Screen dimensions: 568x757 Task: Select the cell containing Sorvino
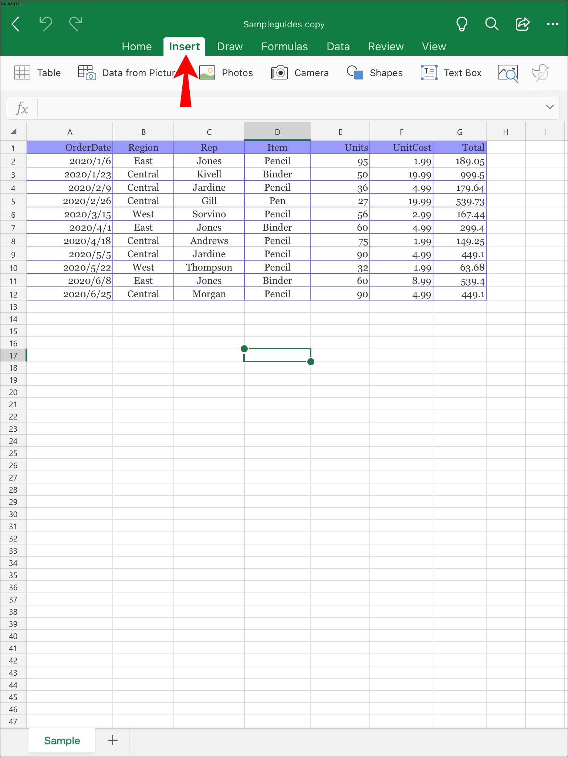tap(209, 214)
